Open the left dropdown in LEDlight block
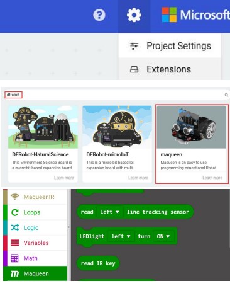Image resolution: width=230 pixels, height=293 pixels. pos(121,236)
